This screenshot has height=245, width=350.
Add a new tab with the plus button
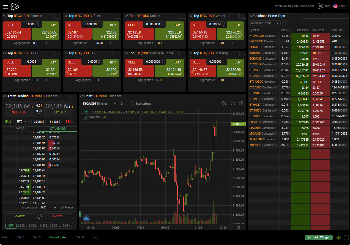coord(94,238)
